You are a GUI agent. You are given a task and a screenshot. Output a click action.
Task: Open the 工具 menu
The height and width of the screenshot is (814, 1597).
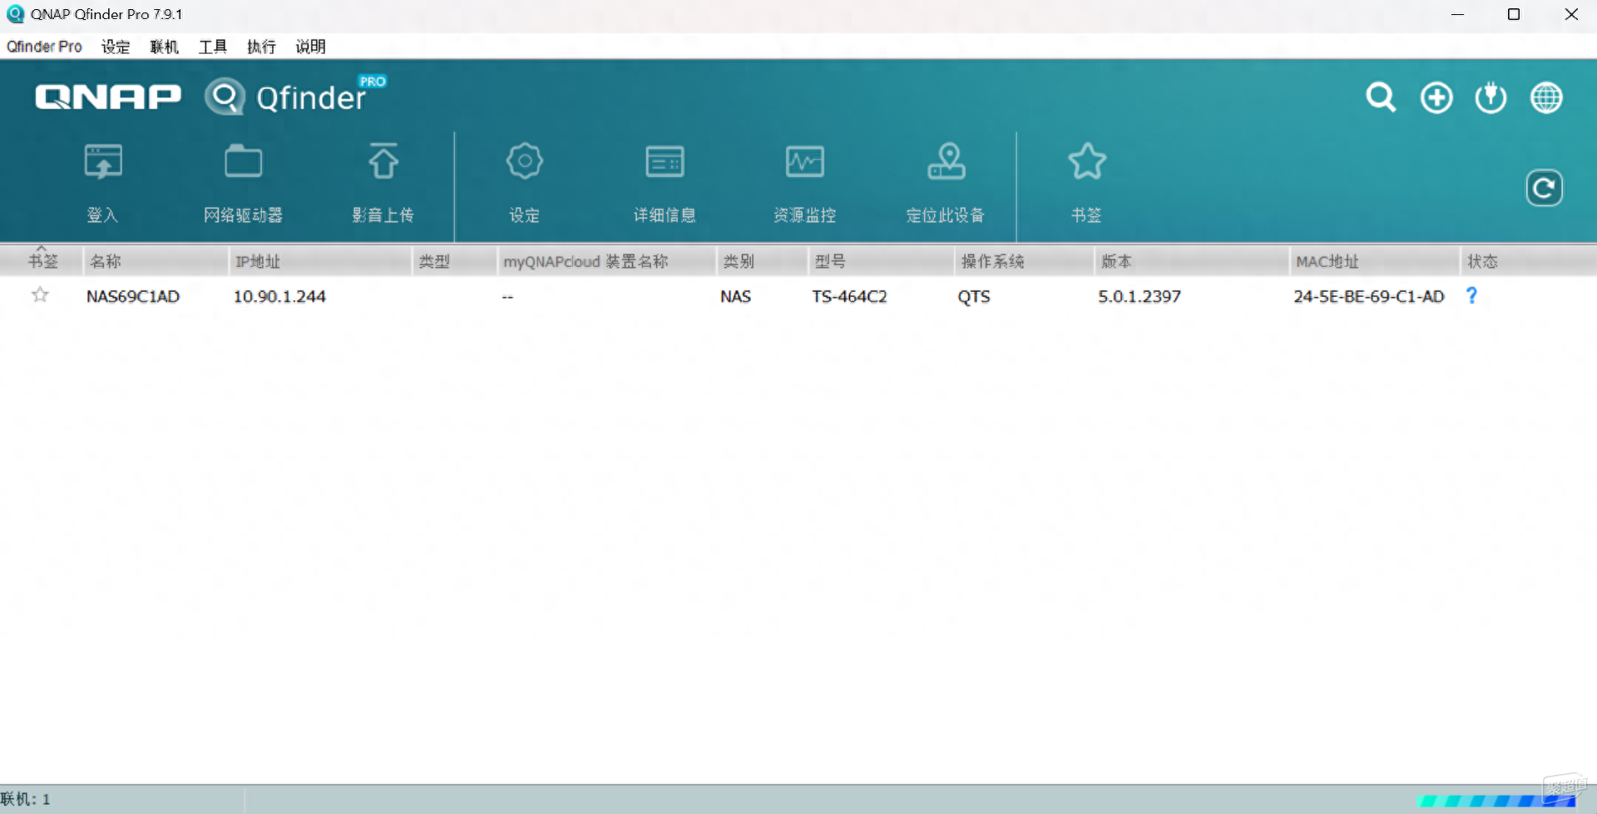click(213, 47)
